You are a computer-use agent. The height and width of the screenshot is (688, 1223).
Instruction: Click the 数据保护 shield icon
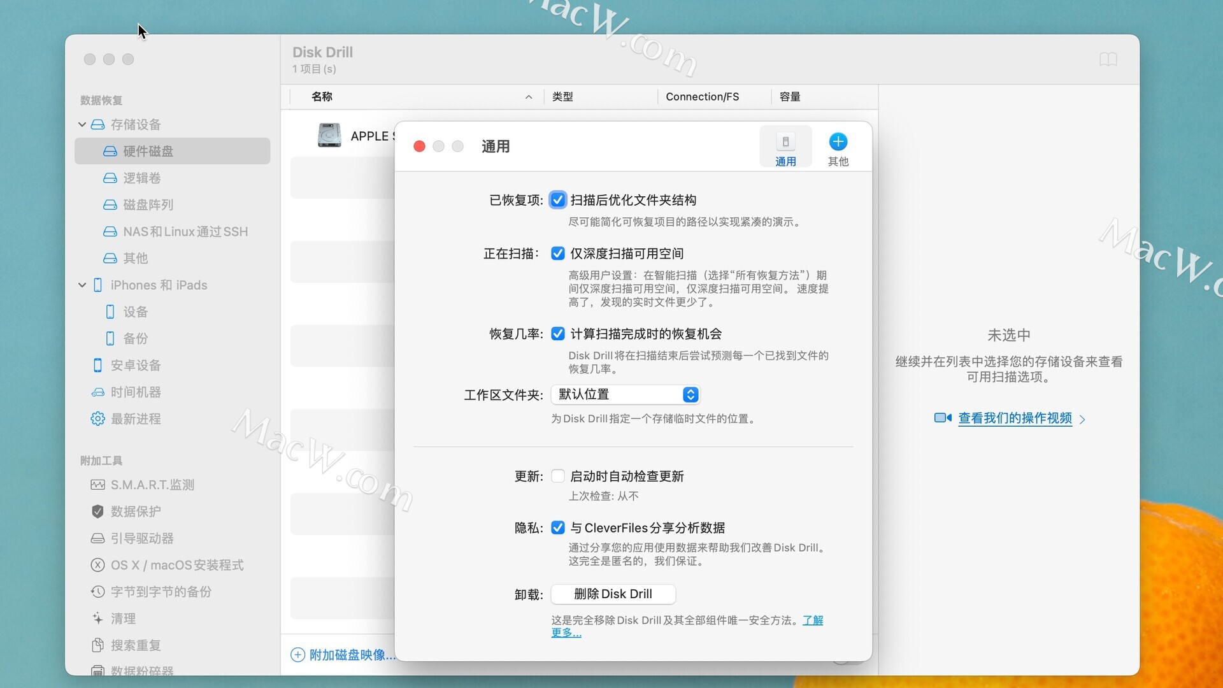coord(97,512)
